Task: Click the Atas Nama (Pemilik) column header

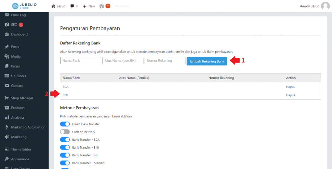Action: coord(134,78)
